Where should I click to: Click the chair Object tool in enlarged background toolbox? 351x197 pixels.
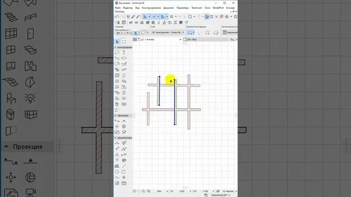click(x=11, y=99)
